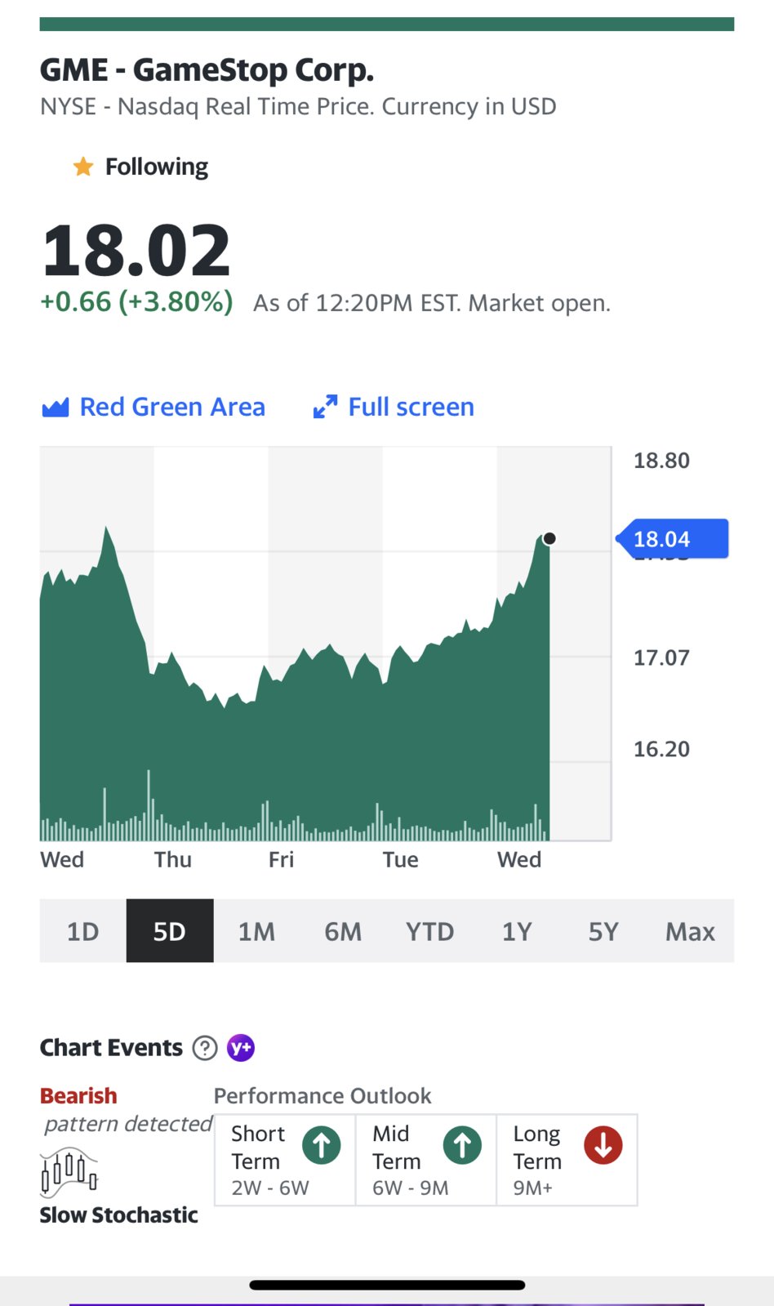The image size is (774, 1306).
Task: Click the Thu x-axis label
Action: click(x=173, y=859)
